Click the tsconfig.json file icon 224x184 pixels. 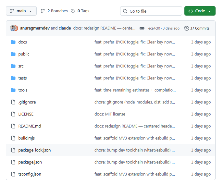click(13, 174)
